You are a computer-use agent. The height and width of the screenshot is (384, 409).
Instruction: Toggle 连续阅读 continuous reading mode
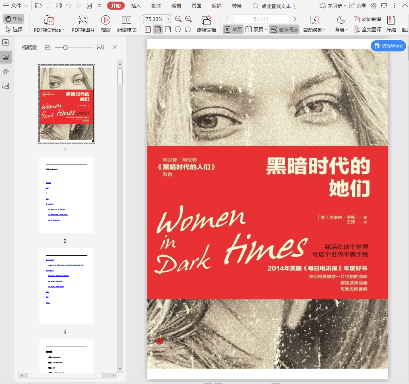[284, 29]
